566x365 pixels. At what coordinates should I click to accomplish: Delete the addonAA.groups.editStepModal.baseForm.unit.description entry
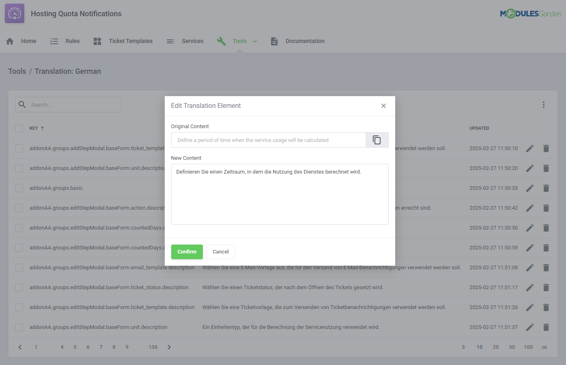click(x=546, y=327)
